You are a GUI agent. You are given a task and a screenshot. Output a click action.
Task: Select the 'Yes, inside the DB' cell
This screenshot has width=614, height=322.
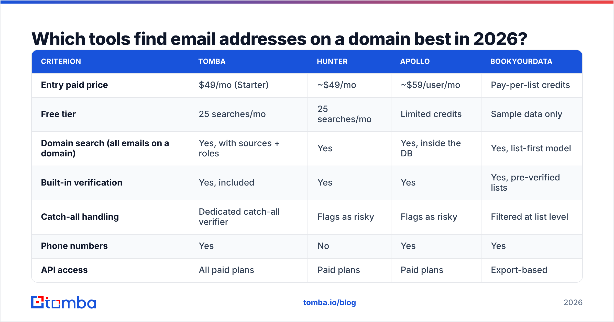tap(431, 148)
